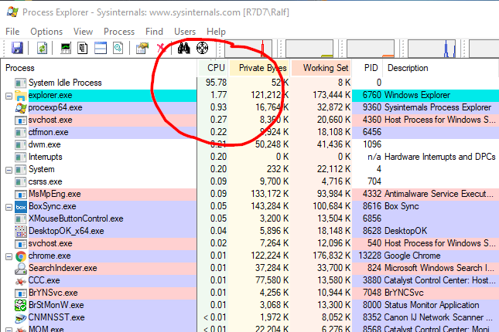Open the File menu
Image resolution: width=499 pixels, height=332 pixels.
(12, 32)
